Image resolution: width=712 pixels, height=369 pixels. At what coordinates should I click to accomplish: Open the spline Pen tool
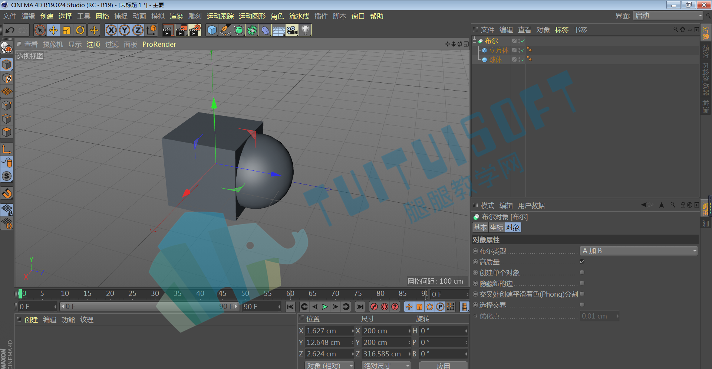(x=225, y=30)
